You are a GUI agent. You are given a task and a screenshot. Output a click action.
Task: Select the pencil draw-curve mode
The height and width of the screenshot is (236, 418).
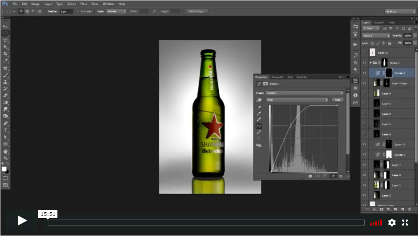click(x=259, y=132)
